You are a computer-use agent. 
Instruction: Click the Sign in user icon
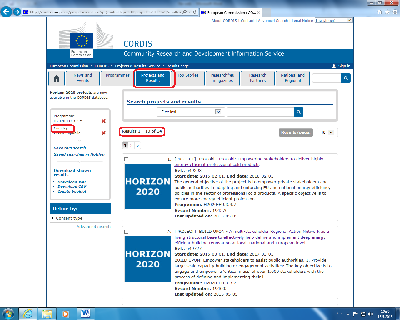334,66
